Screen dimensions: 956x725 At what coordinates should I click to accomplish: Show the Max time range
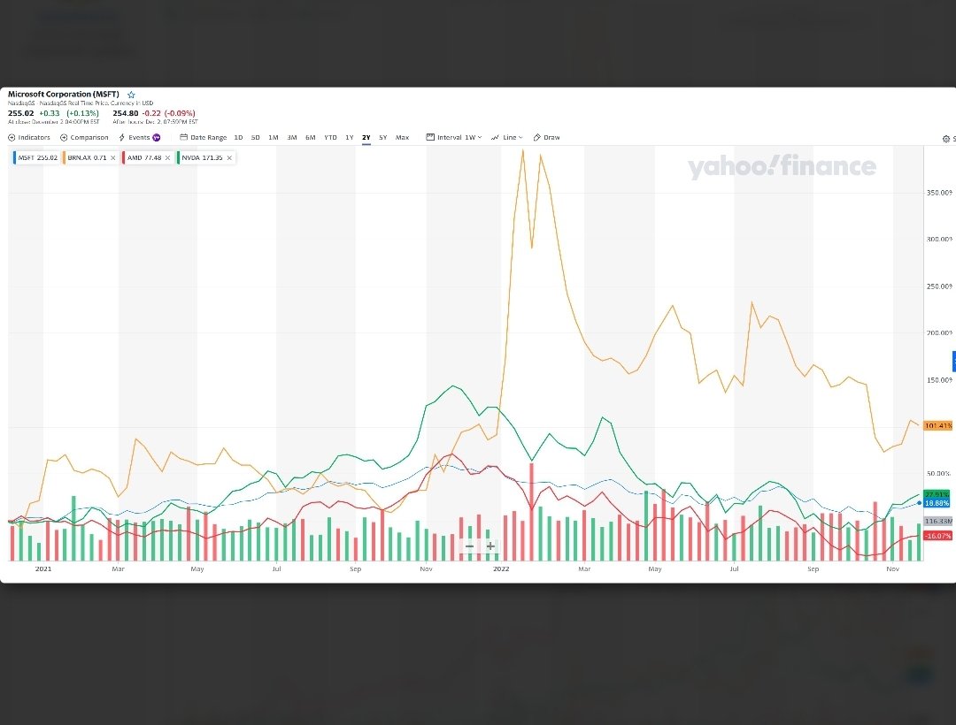tap(403, 138)
